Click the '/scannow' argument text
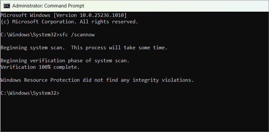The width and height of the screenshot is (269, 132). pos(83,35)
